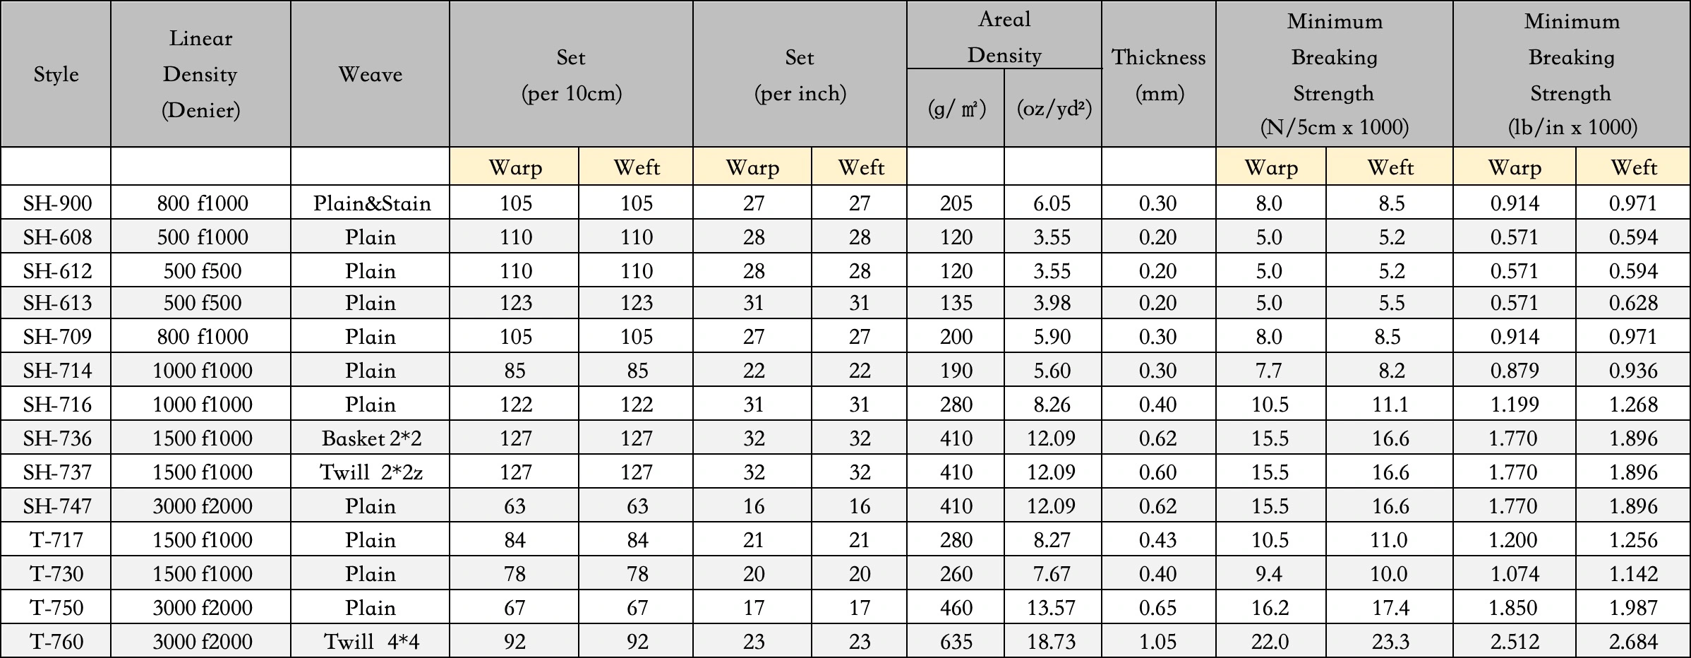Click the Style column header
Screen dimensions: 1691x658
(56, 74)
